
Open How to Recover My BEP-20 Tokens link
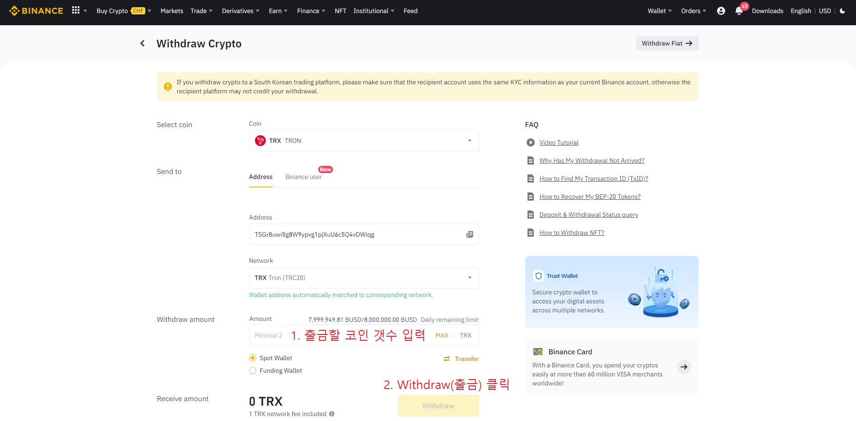590,197
